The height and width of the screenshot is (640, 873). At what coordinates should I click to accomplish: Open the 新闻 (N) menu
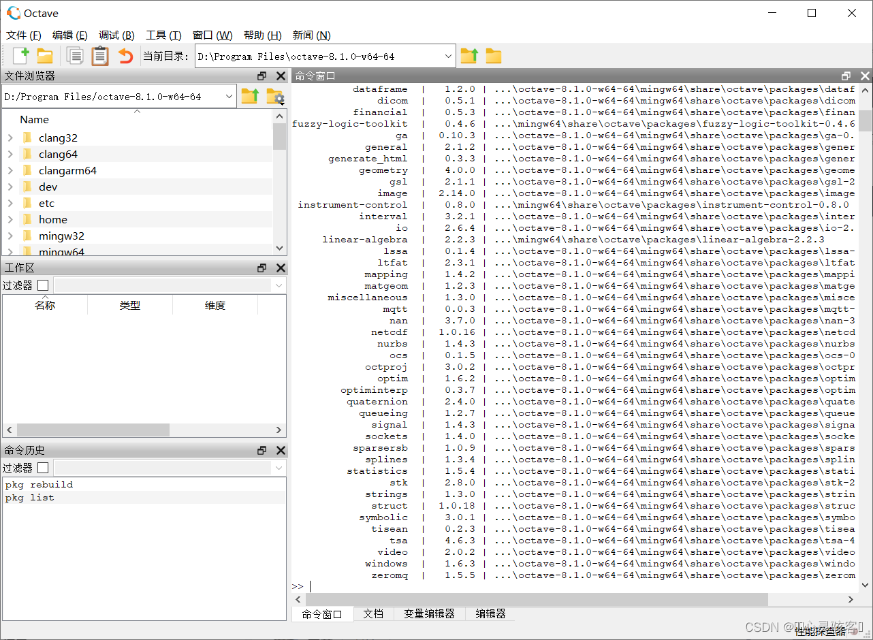[x=311, y=35]
